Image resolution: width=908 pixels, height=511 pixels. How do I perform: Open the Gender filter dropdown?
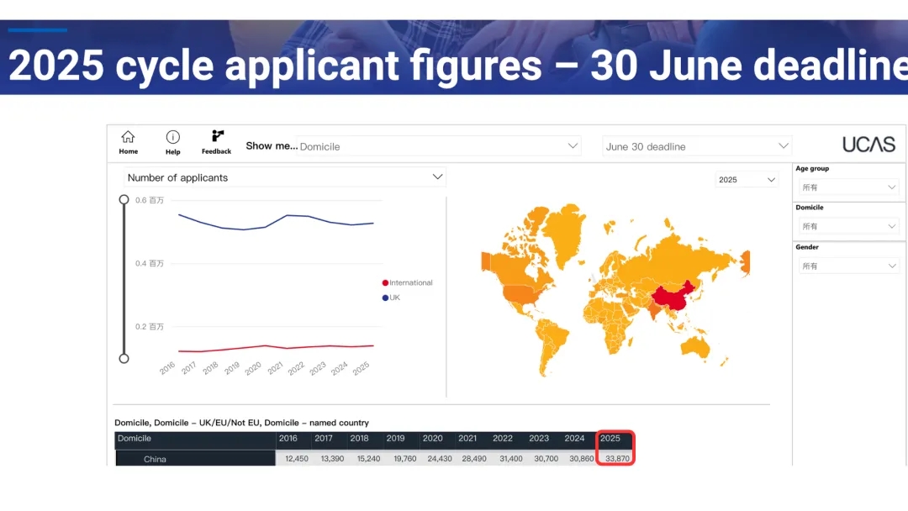coord(848,266)
